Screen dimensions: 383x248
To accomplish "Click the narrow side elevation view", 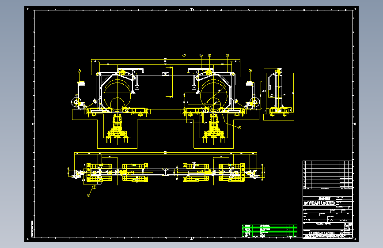I will click(279, 96).
